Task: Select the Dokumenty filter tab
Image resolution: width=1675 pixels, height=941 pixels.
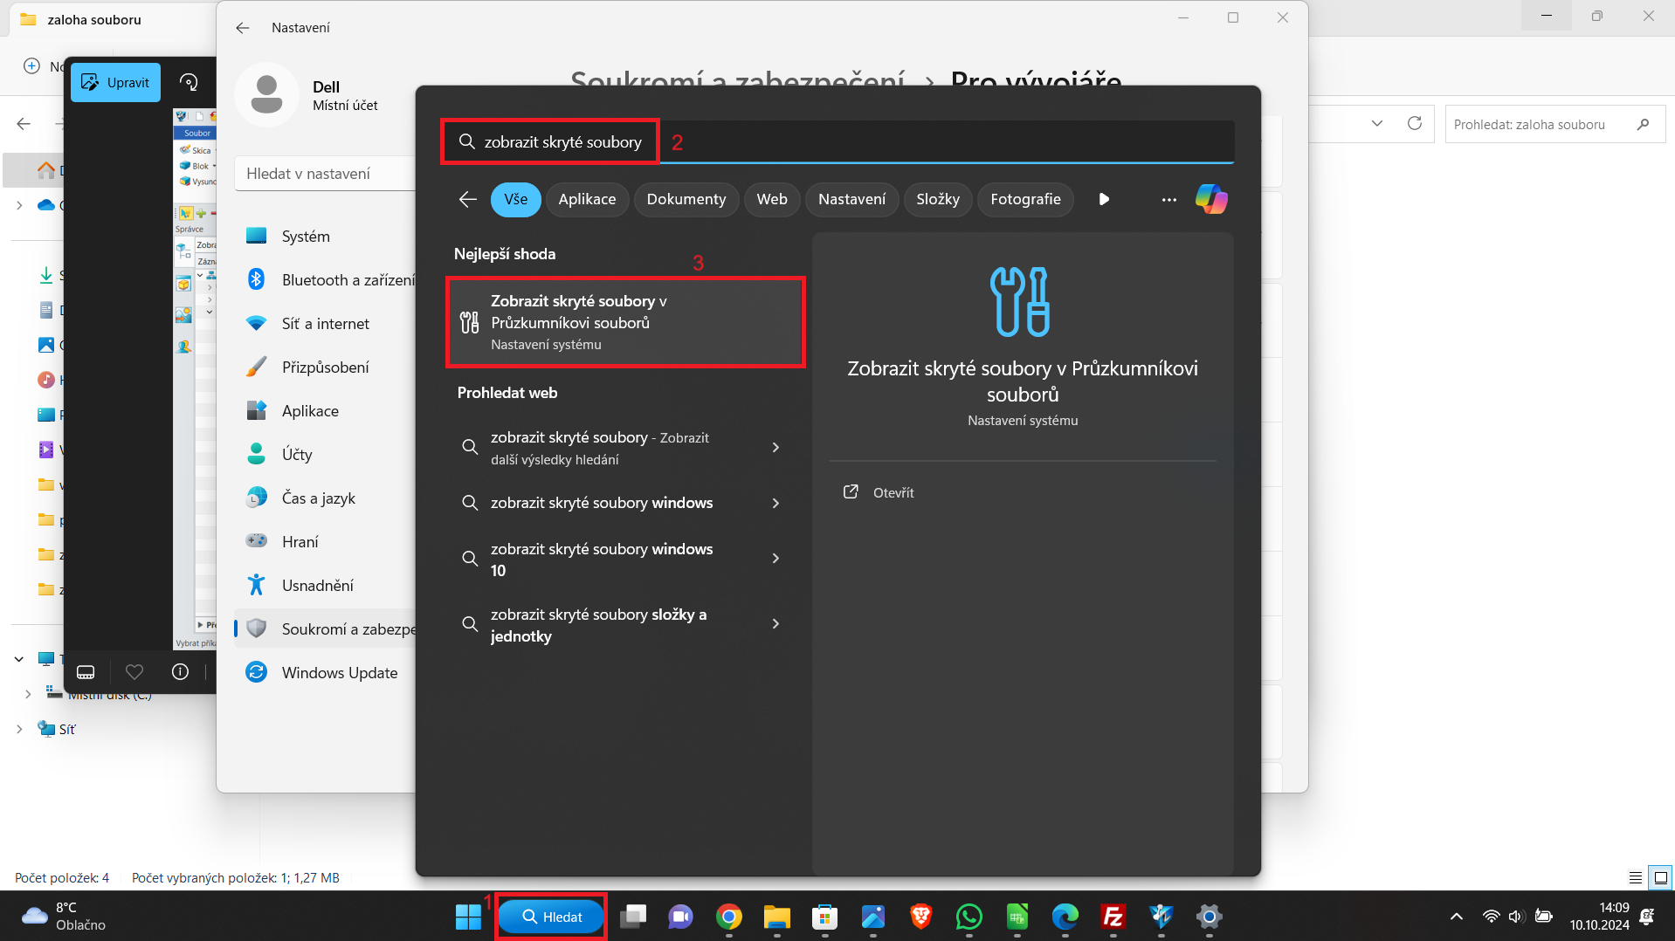Action: (686, 200)
